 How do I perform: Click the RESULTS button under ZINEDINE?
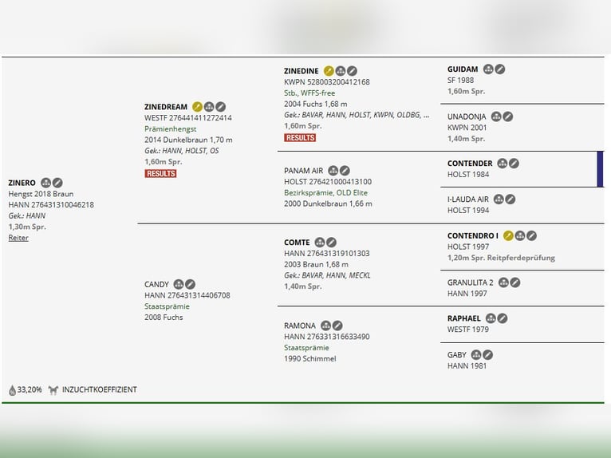point(300,137)
